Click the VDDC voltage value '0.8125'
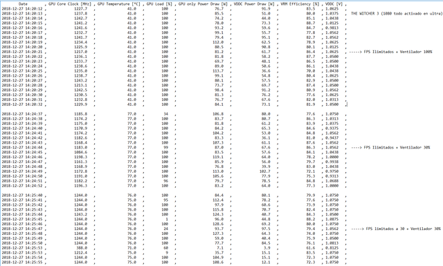443x266 pixels. point(332,248)
